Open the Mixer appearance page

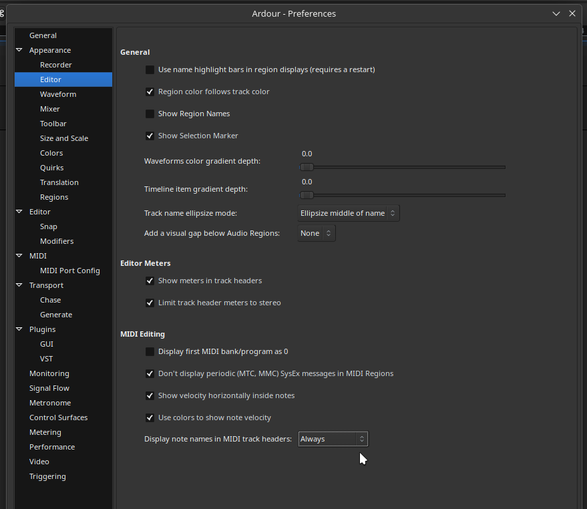[x=50, y=109]
